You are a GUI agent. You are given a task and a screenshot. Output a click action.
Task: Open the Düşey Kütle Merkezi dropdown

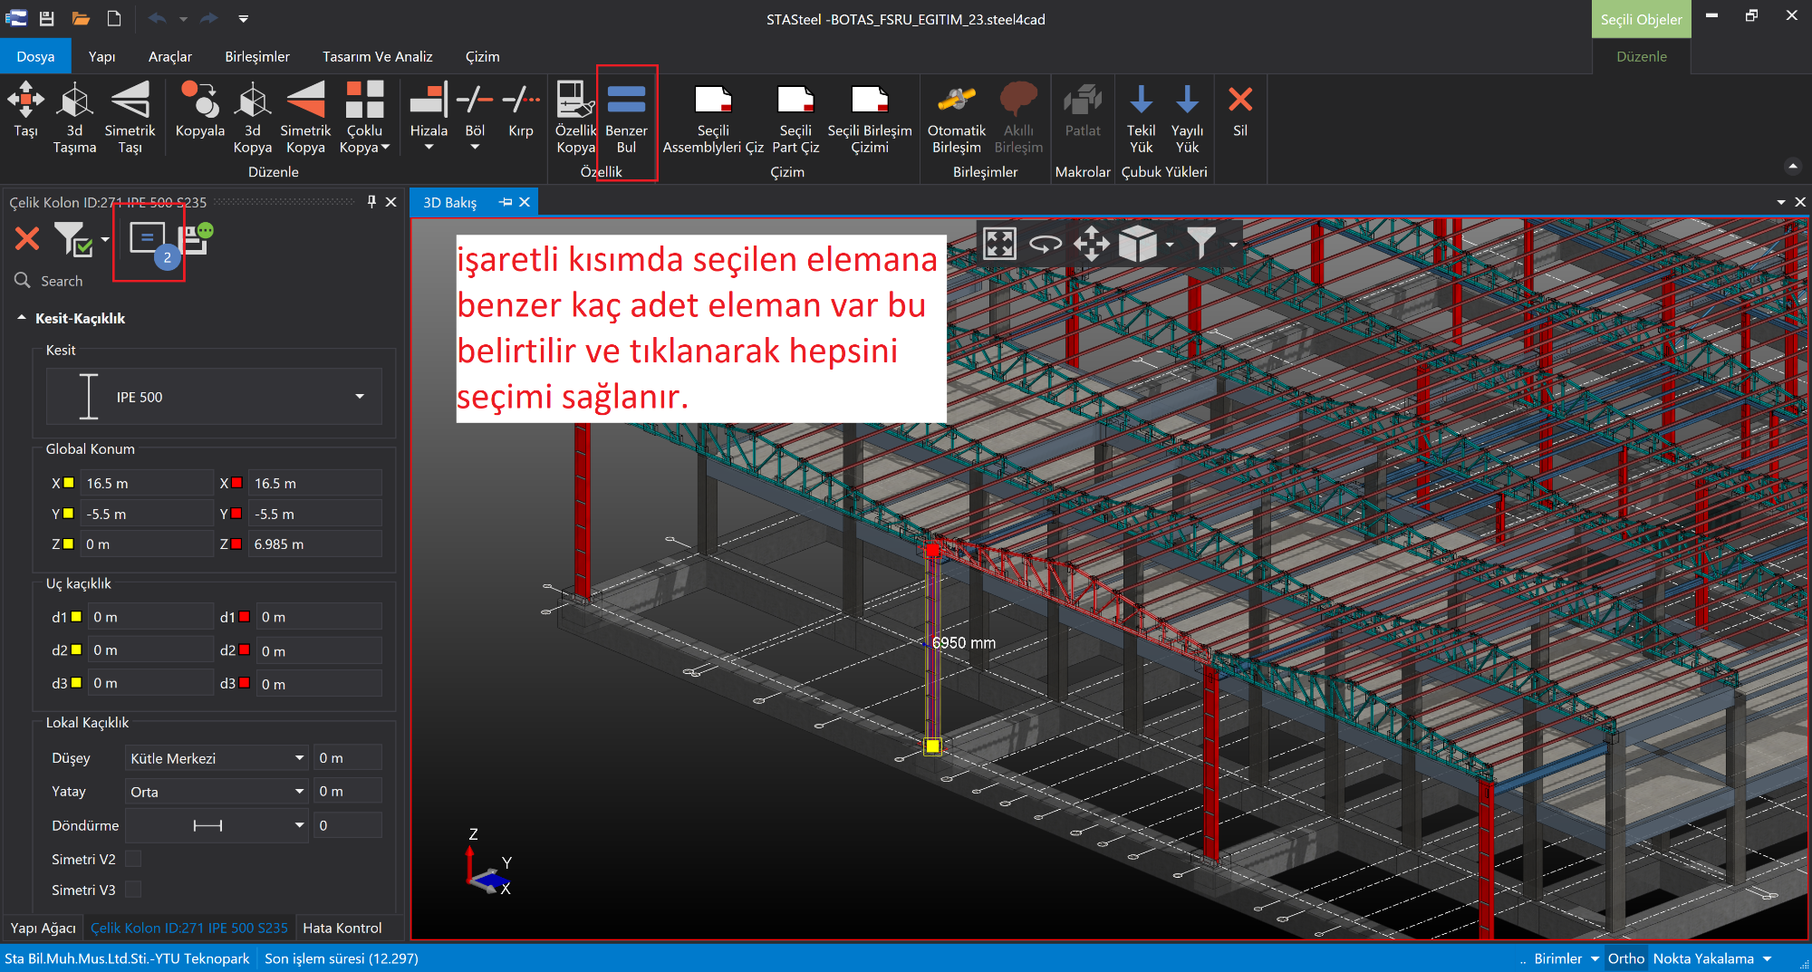(x=299, y=758)
